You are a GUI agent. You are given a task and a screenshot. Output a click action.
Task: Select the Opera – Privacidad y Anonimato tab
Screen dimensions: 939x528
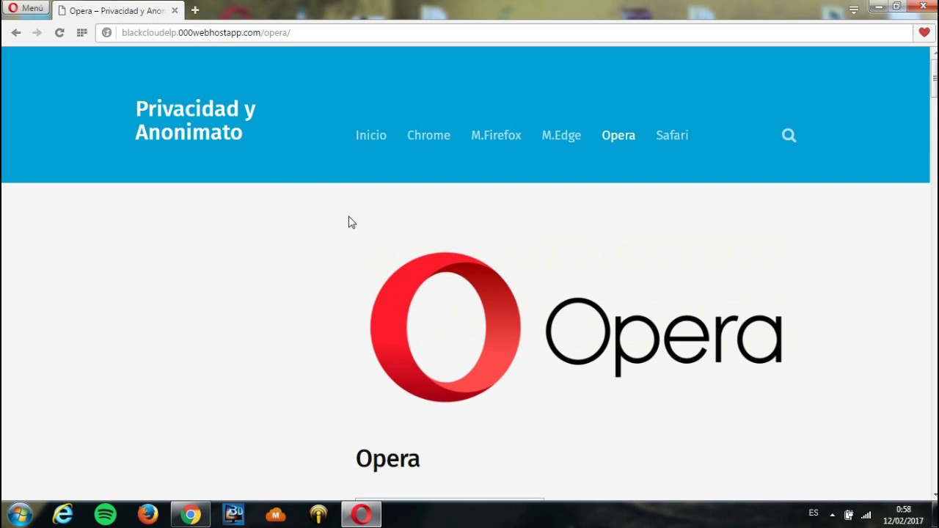(x=117, y=11)
